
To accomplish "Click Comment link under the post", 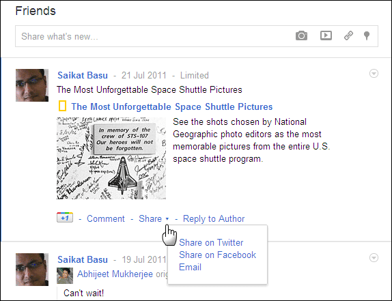I will pyautogui.click(x=105, y=218).
